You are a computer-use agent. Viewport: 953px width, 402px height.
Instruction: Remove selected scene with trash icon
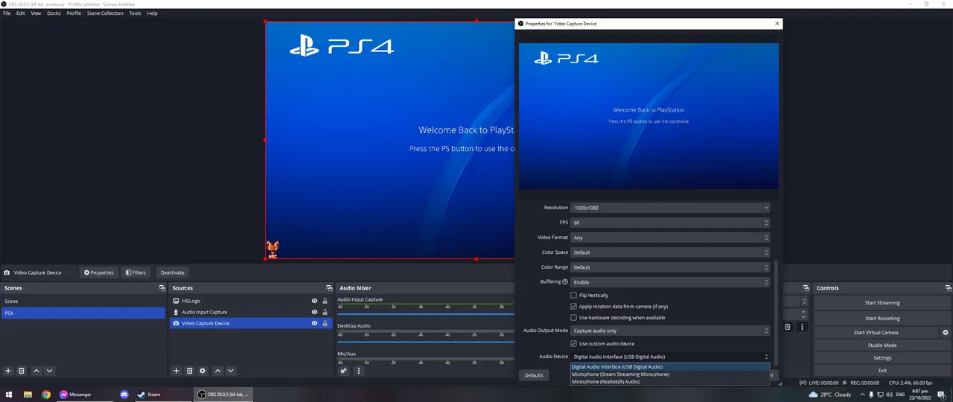(22, 371)
